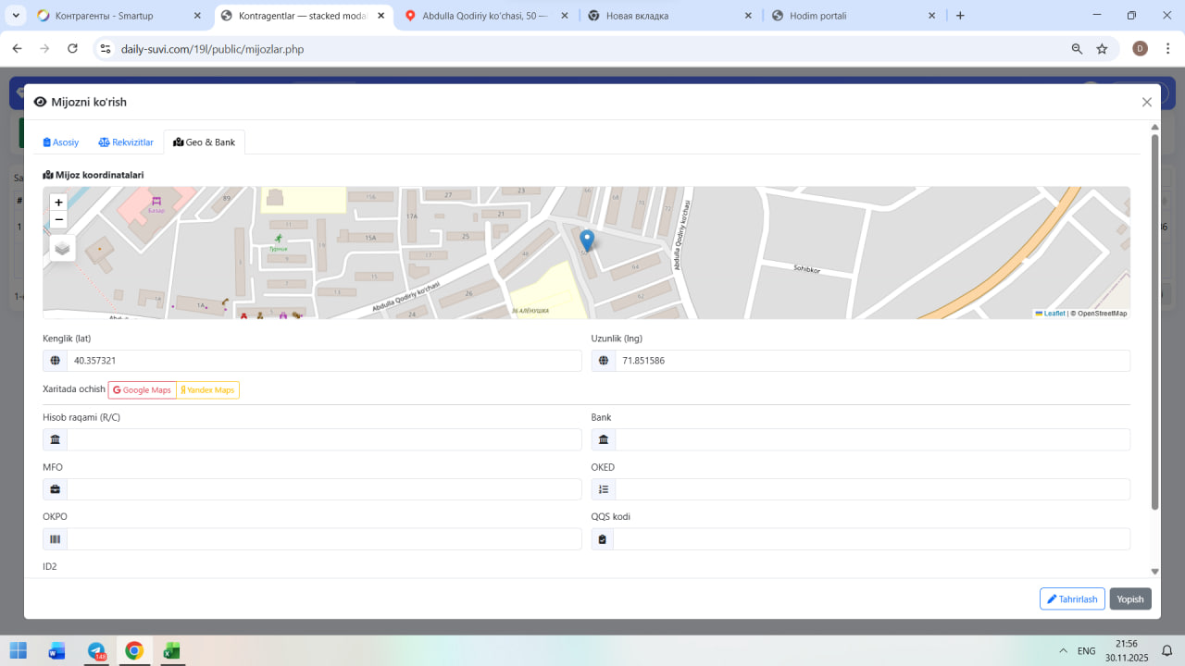Show hidden system tray icons
This screenshot has height=666, width=1185.
(1063, 651)
